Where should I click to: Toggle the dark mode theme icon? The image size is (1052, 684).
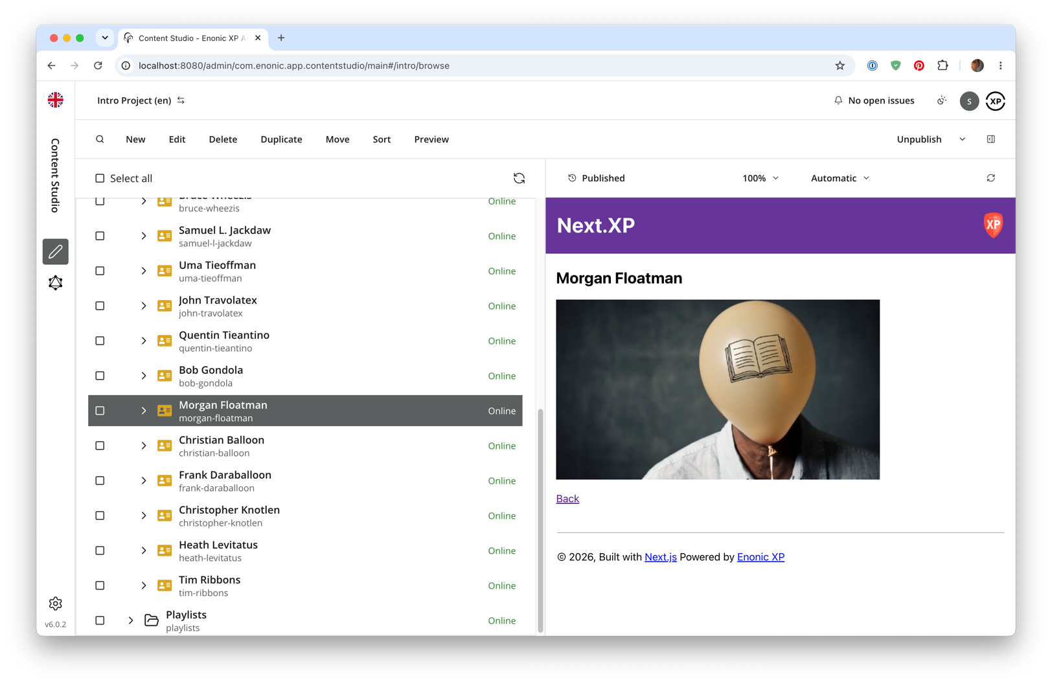pos(942,100)
